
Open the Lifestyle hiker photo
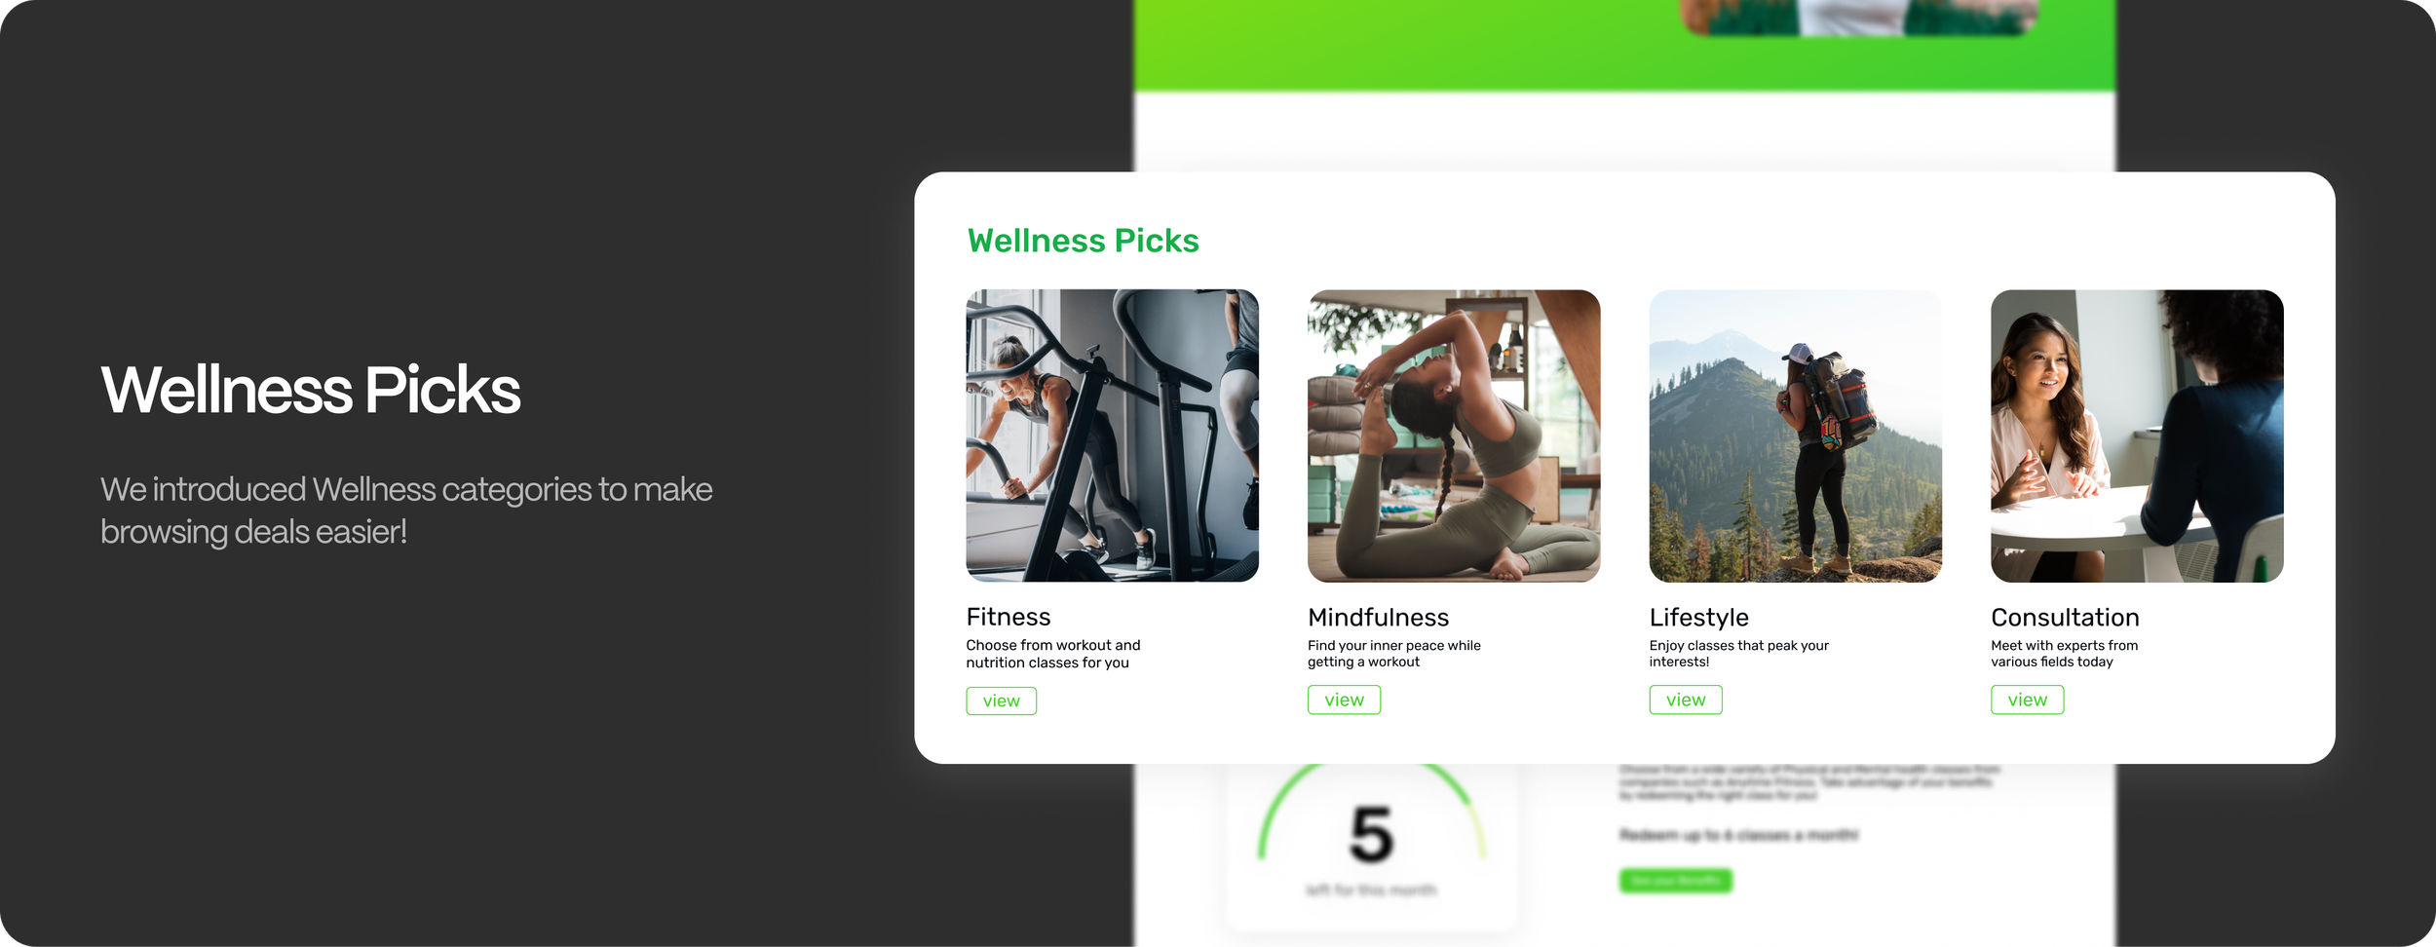pos(1795,436)
